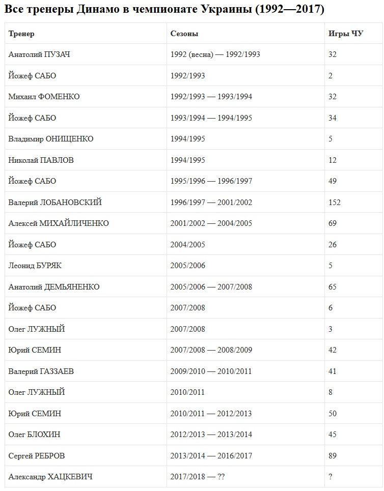384x491 pixels.
Task: Click the 89 games value cell
Action: [x=333, y=456]
